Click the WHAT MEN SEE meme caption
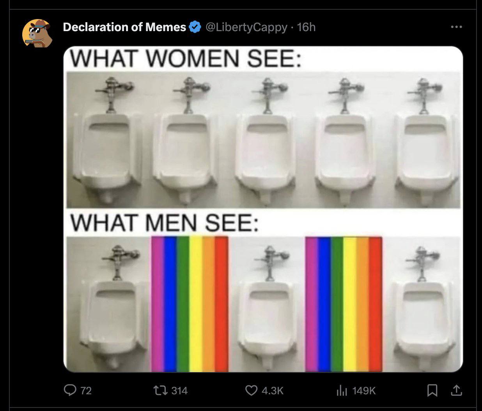The height and width of the screenshot is (411, 482). (x=164, y=223)
